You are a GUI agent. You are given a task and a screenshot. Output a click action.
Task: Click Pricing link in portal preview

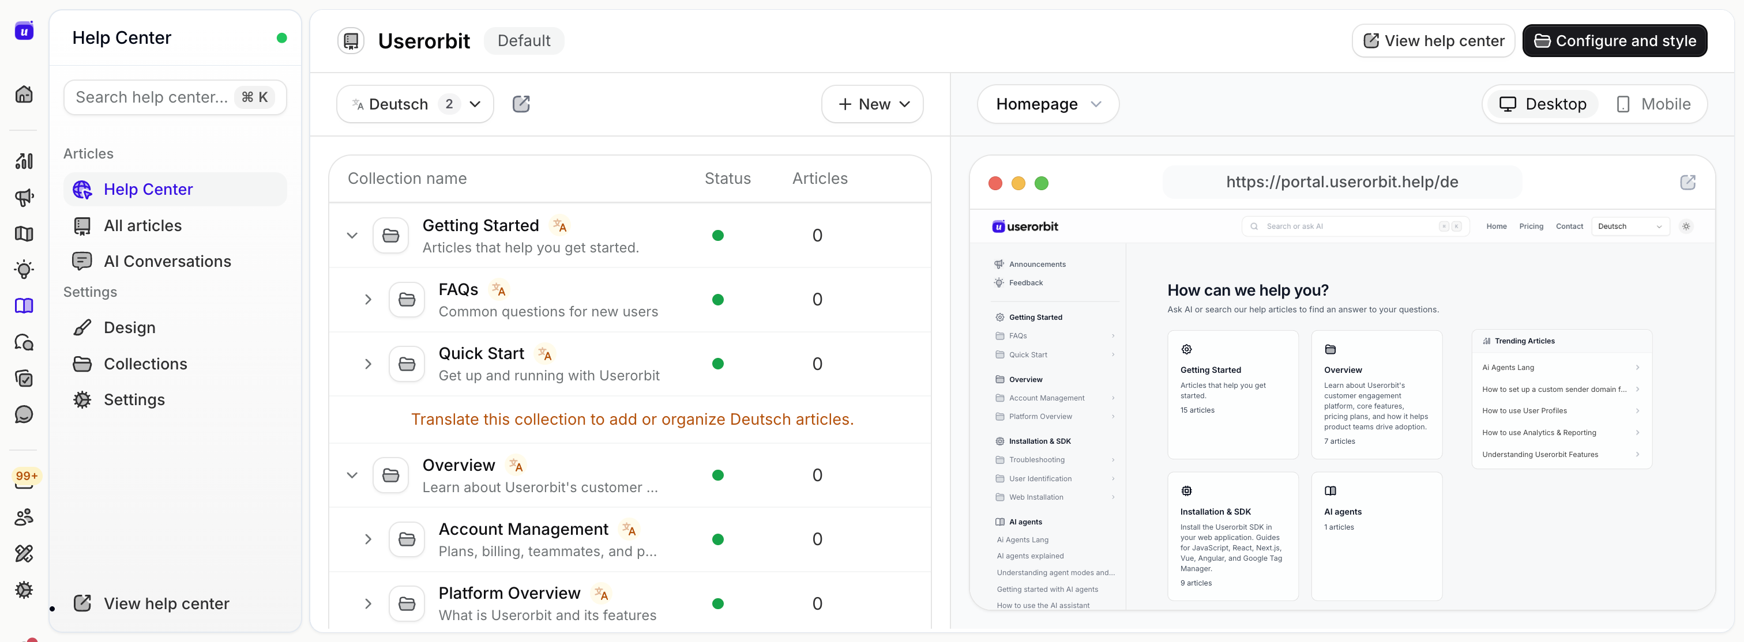click(x=1531, y=226)
